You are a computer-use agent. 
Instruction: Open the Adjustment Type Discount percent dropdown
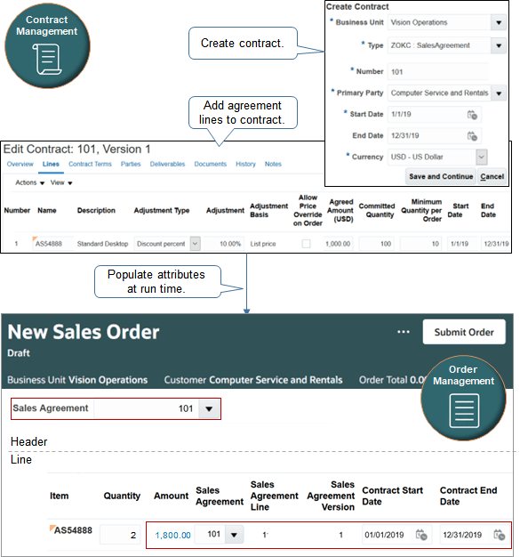click(x=195, y=244)
